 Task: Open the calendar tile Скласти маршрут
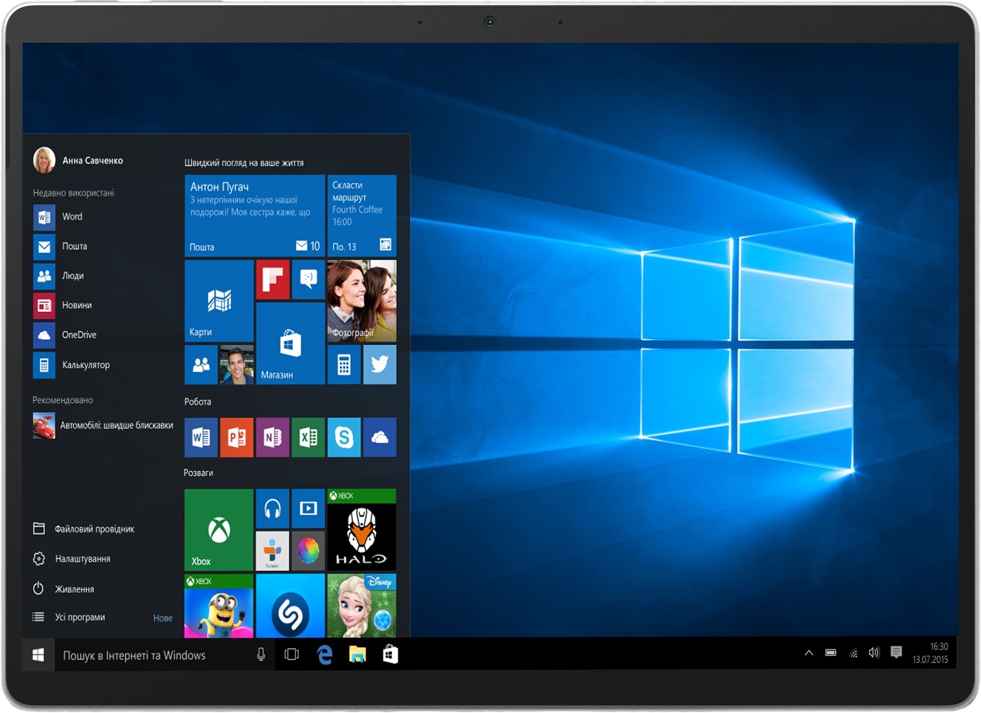(362, 215)
